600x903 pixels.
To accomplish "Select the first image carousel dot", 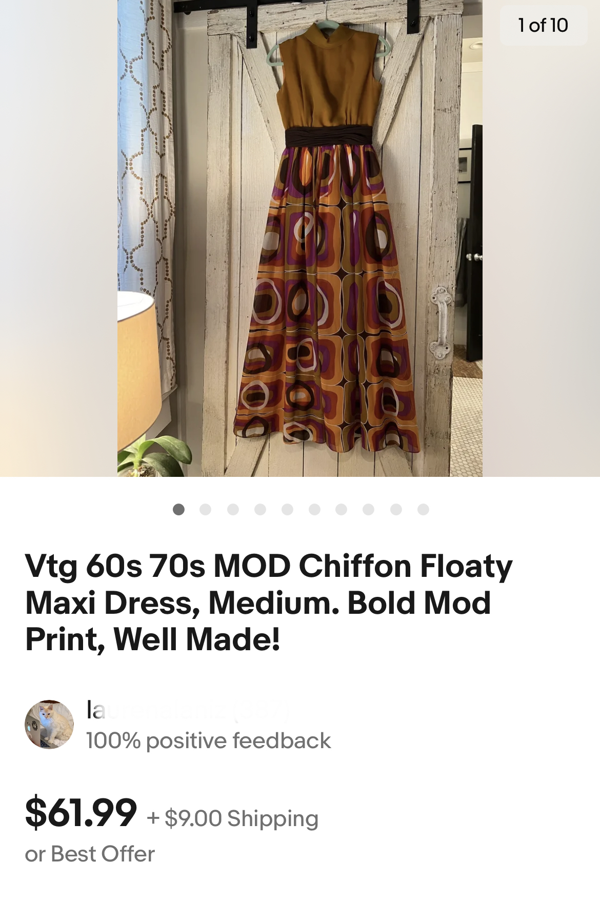I will click(x=178, y=509).
